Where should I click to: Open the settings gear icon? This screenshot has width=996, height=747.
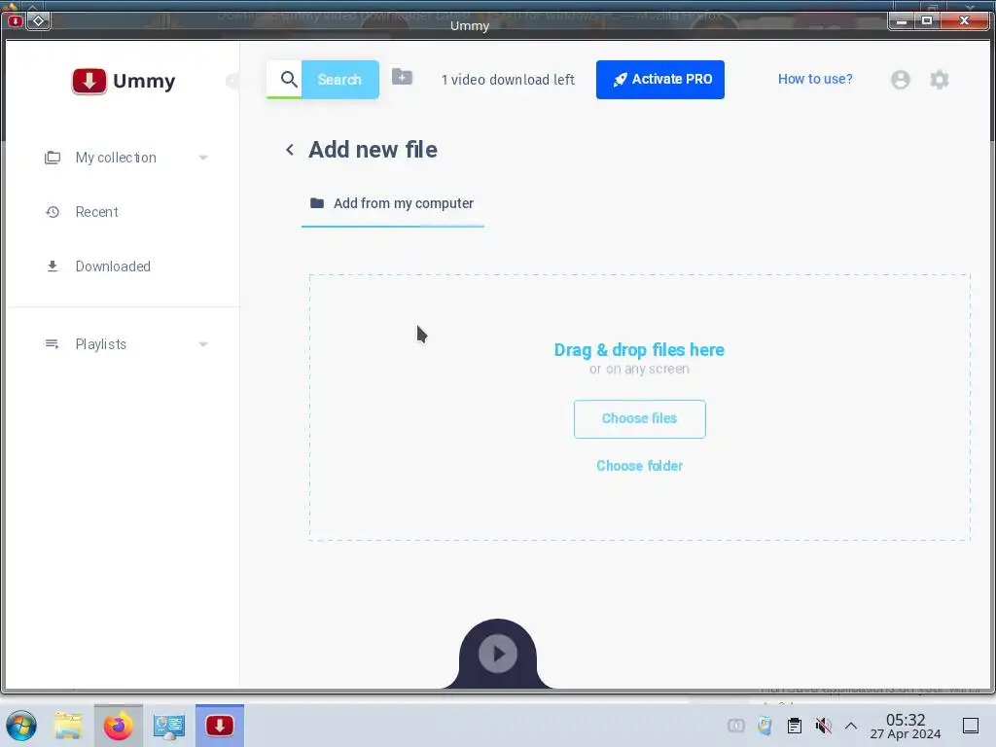[939, 80]
